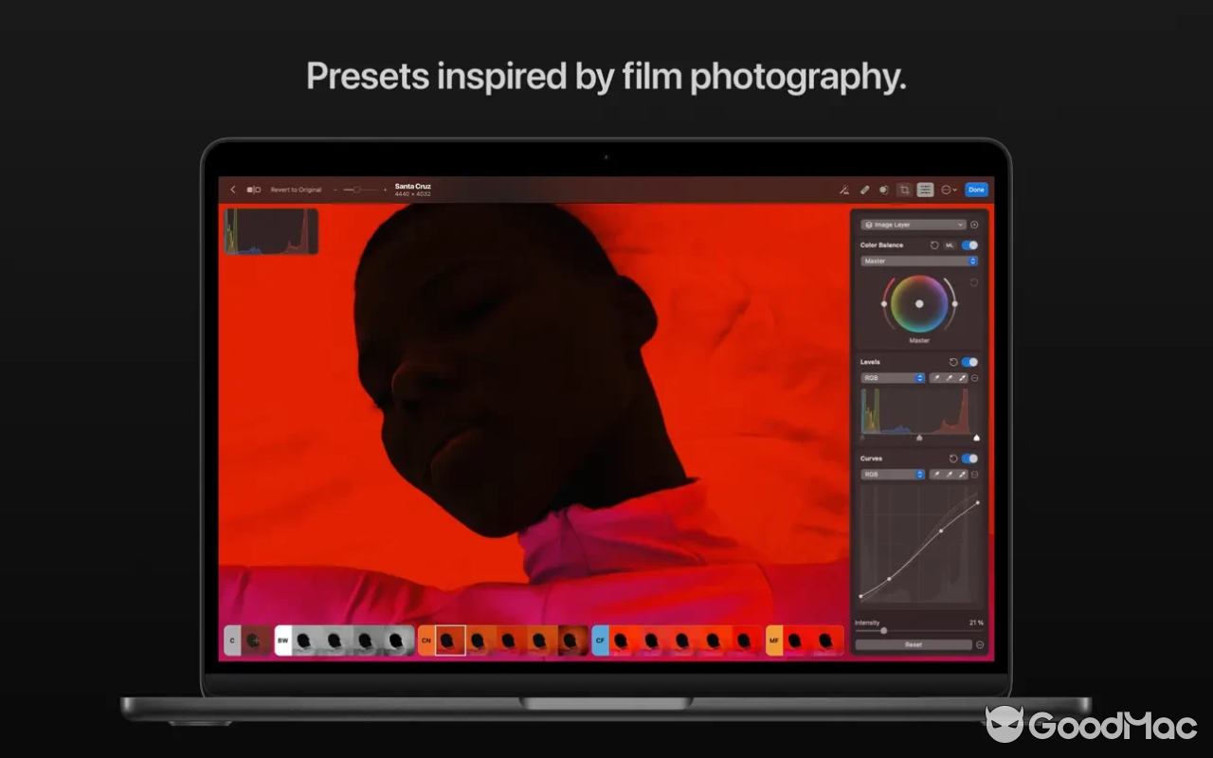Select the ML Enhance magic wand tool
The image size is (1213, 758).
click(845, 189)
